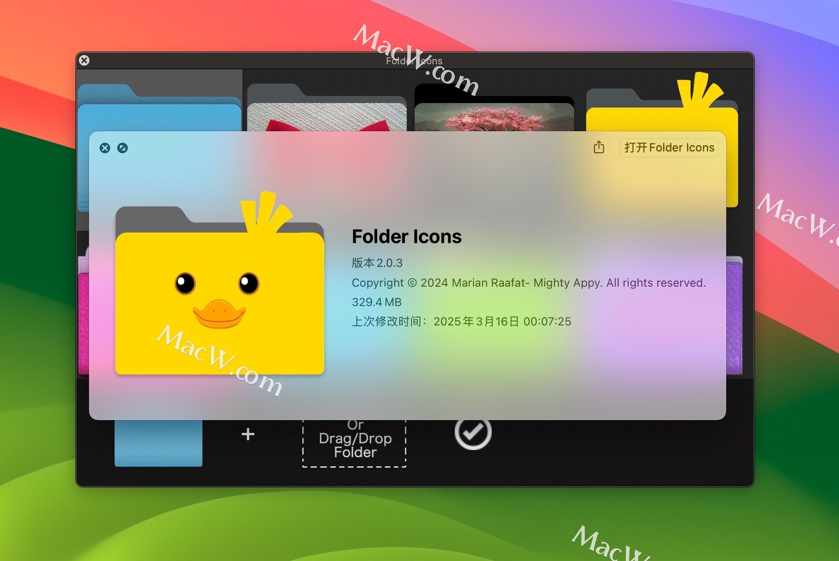Select the red ribbon fabric folder thumbnail
The width and height of the screenshot is (839, 561).
[327, 107]
